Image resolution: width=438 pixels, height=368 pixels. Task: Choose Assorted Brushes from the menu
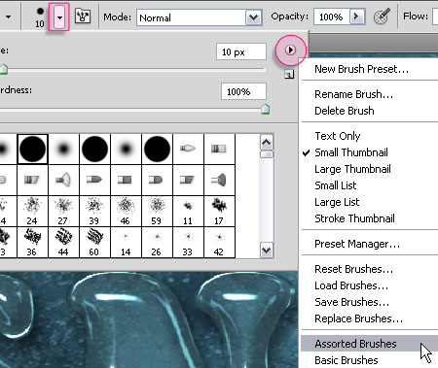click(x=355, y=344)
